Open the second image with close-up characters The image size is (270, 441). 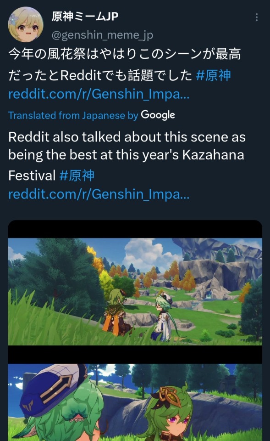pyautogui.click(x=135, y=402)
